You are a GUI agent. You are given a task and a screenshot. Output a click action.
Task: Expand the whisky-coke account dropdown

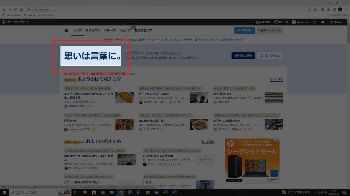(x=301, y=22)
